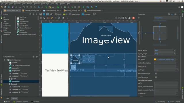Select the Blueprint view mode icon
This screenshot has width=184, height=103.
pyautogui.click(x=44, y=14)
